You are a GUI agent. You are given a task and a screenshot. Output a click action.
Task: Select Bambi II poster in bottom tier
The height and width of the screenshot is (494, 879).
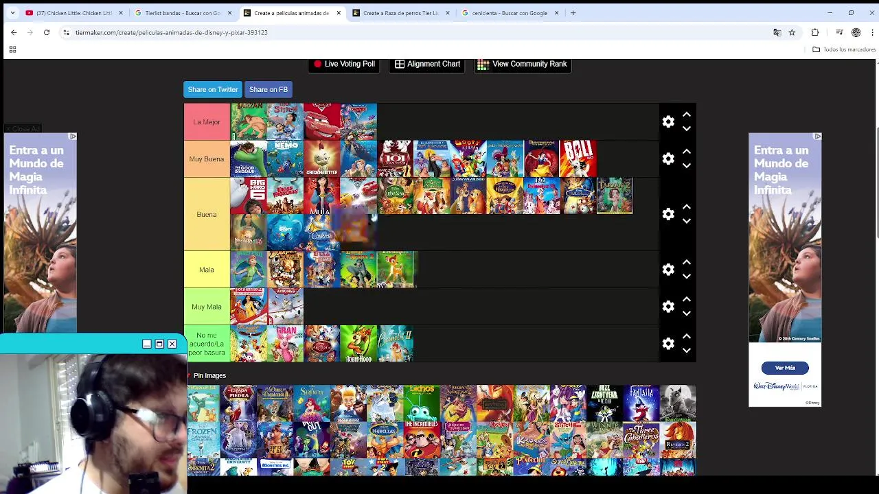(x=396, y=344)
